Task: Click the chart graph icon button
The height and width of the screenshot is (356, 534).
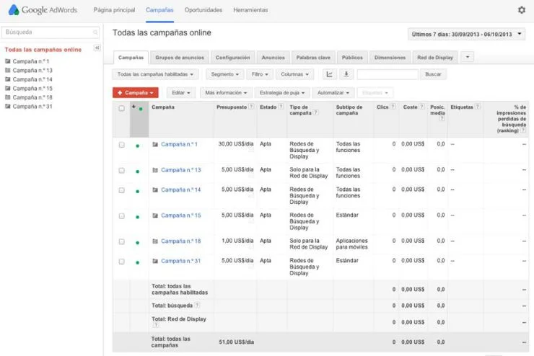Action: (329, 74)
